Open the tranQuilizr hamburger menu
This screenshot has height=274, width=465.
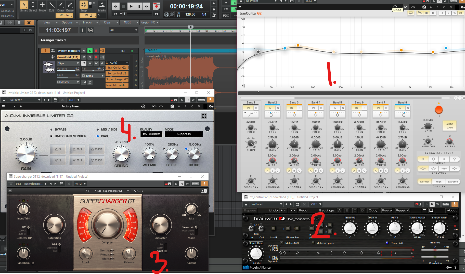click(x=240, y=7)
